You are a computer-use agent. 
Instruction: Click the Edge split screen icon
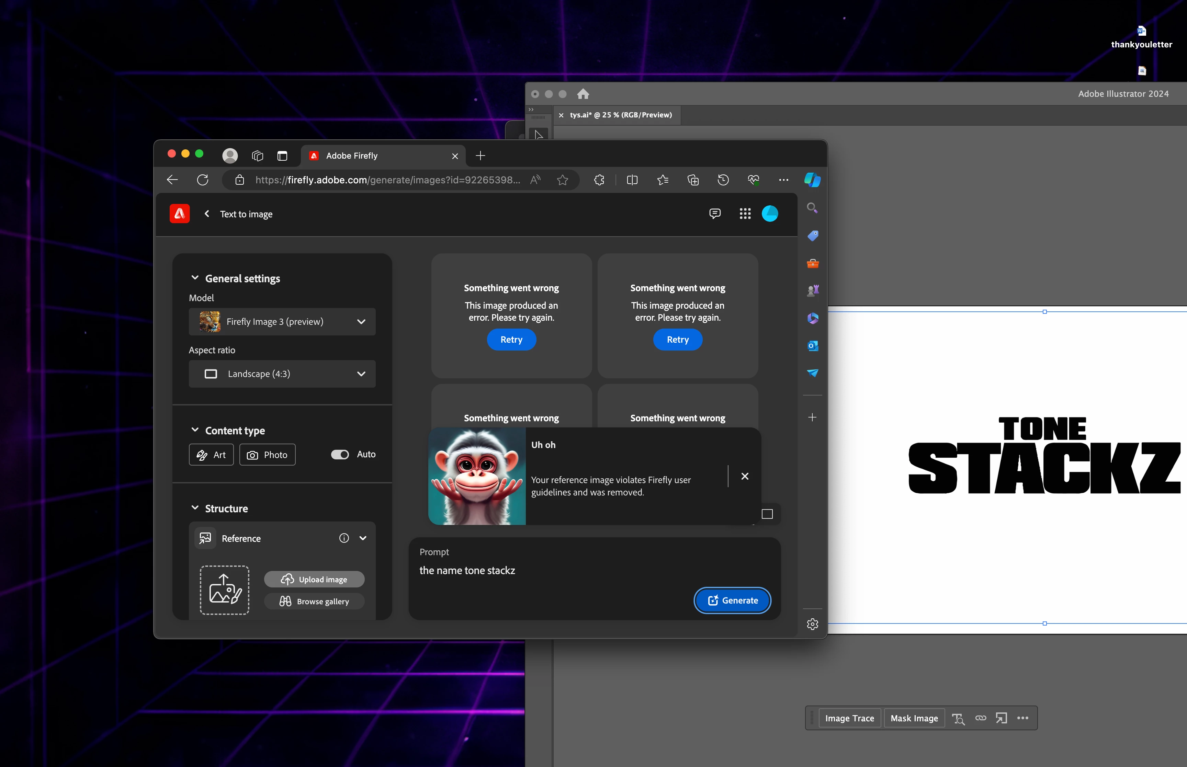632,180
